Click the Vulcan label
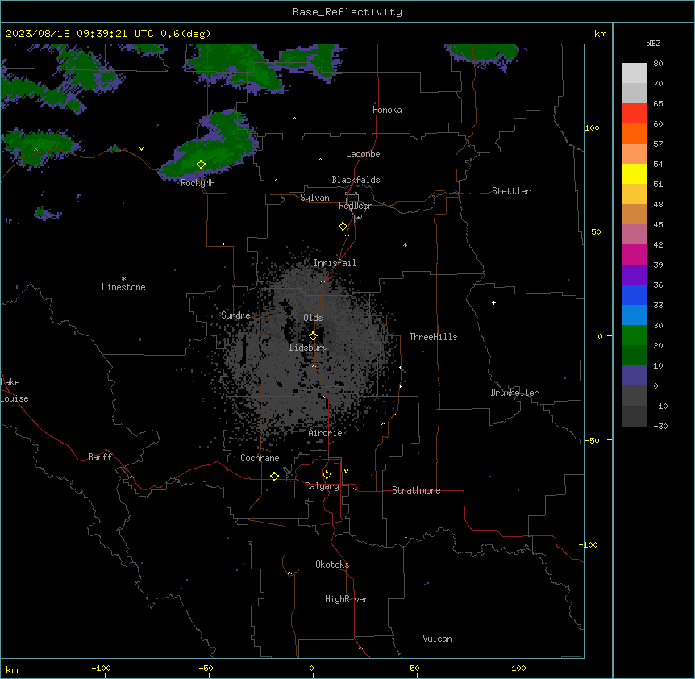Viewport: 695px width, 679px height. (x=438, y=639)
